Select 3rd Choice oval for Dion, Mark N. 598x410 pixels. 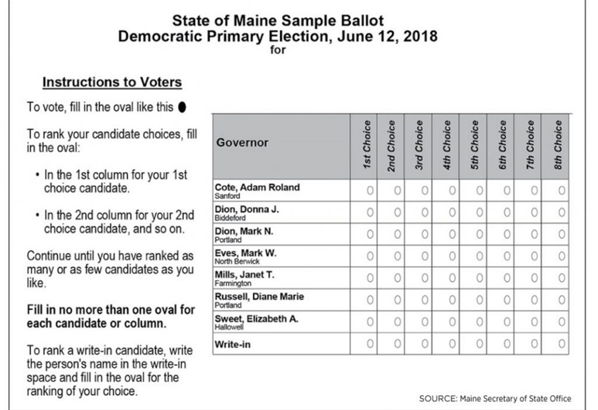pos(425,234)
